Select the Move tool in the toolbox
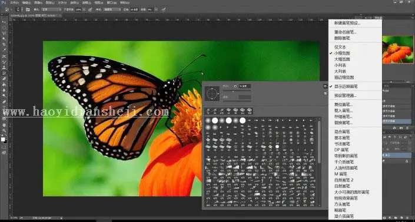The height and width of the screenshot is (222, 415). point(4,22)
